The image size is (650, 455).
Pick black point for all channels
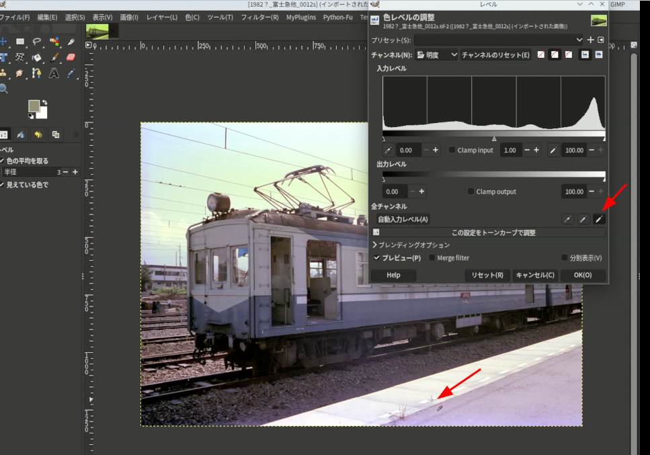(568, 219)
